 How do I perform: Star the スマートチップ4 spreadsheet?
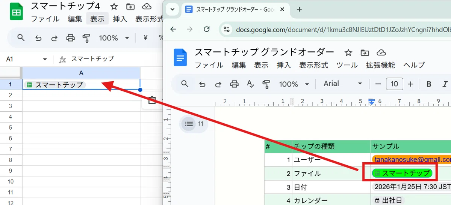coord(114,6)
